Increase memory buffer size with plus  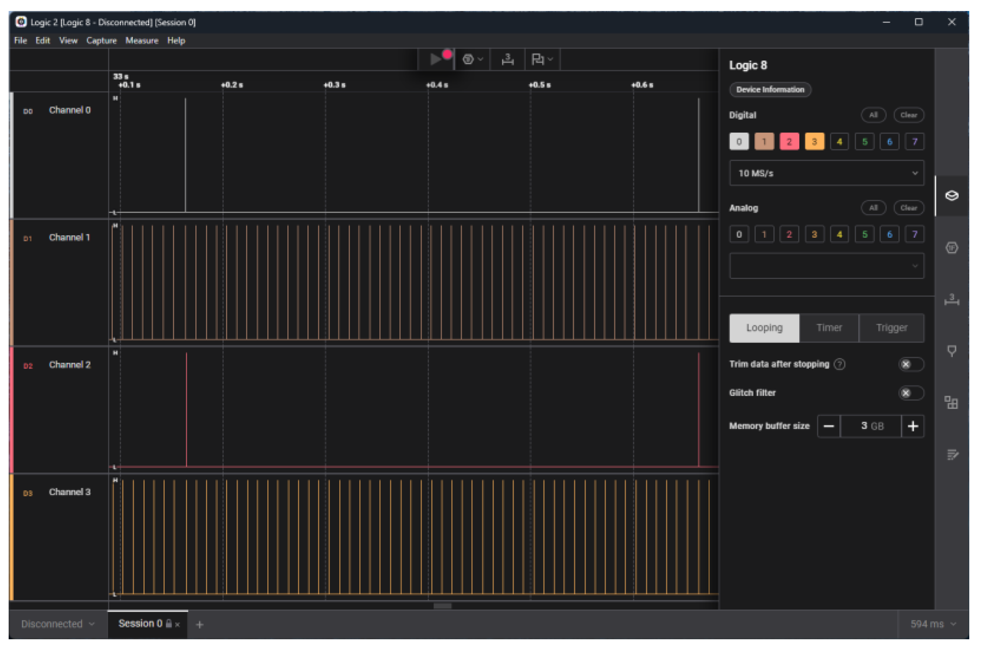tap(913, 426)
